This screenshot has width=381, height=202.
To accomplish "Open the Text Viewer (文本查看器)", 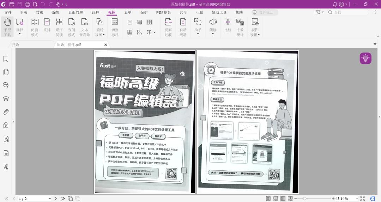I will (85, 27).
